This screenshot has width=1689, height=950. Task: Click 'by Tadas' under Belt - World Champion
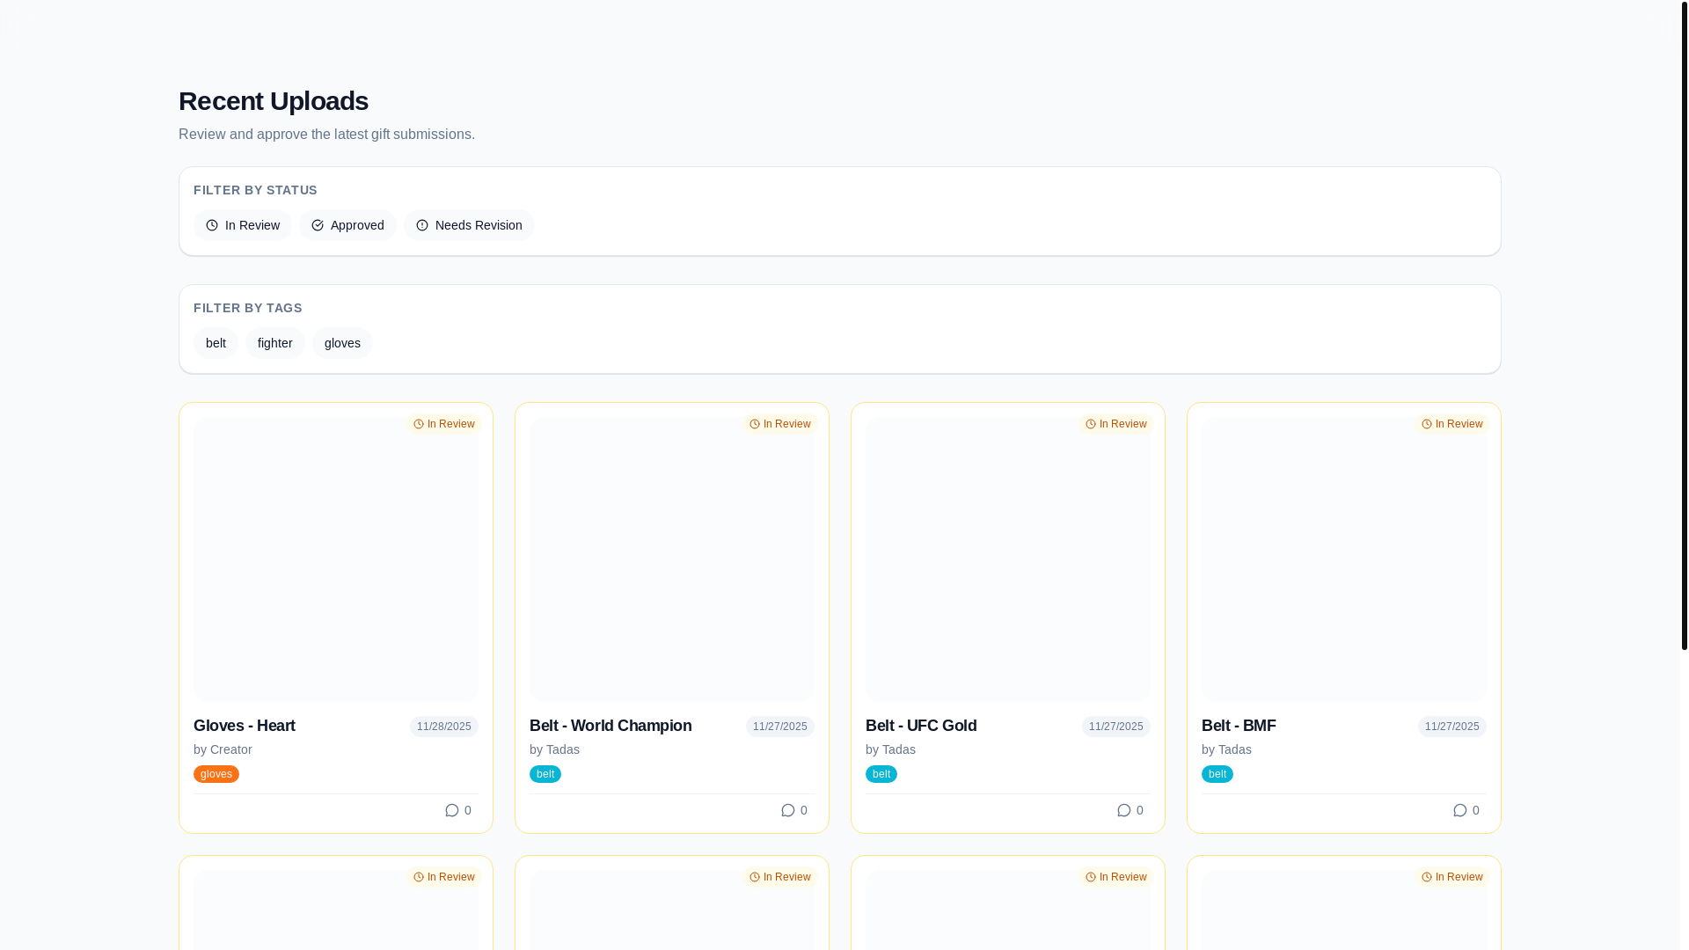coord(554,749)
